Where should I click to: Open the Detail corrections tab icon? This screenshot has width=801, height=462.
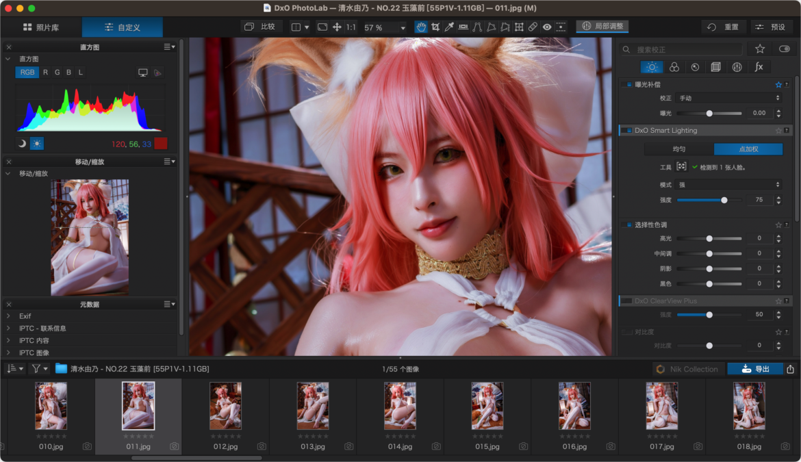tap(696, 67)
